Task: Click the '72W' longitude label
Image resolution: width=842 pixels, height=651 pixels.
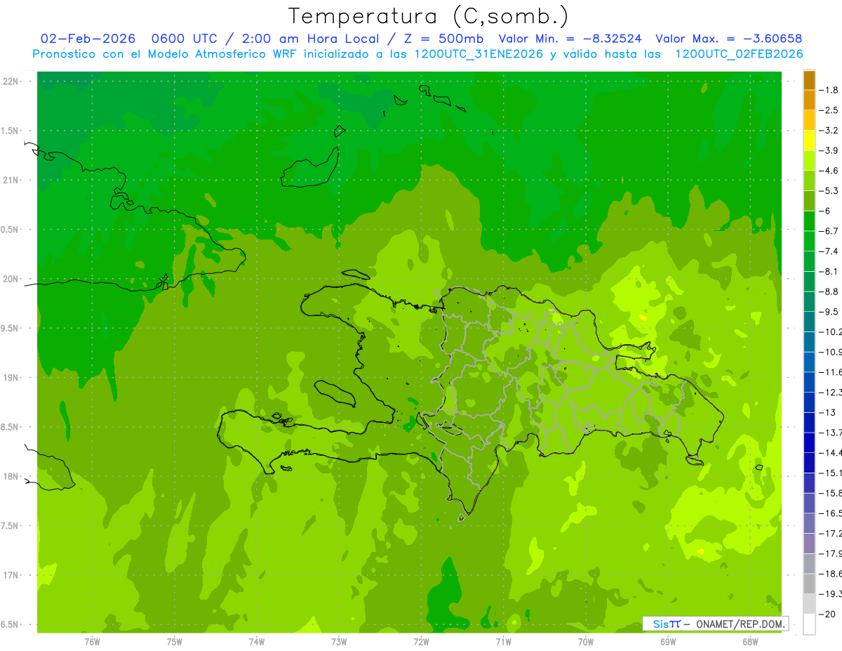Action: tap(421, 642)
